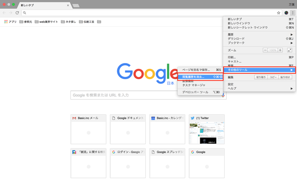This screenshot has width=297, height=186.
Task: Click the back navigation arrow
Action: point(4,13)
